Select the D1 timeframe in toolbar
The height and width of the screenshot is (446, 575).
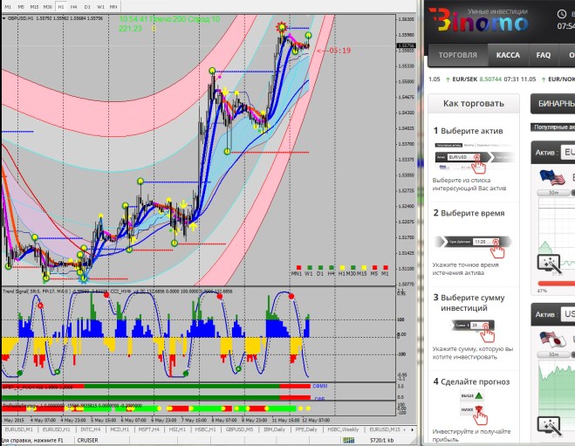tap(87, 6)
